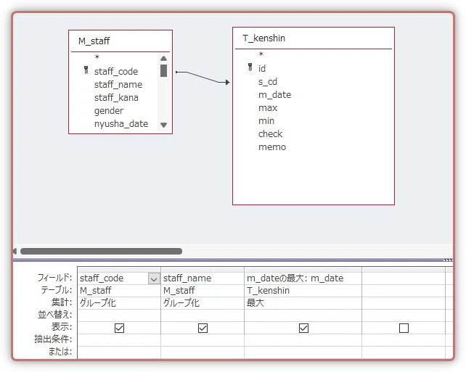This screenshot has width=466, height=372.
Task: Click the criteria cell under staff_code
Action: coord(119,339)
